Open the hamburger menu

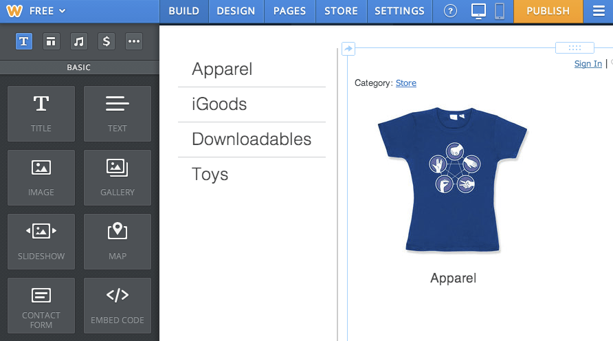click(599, 11)
